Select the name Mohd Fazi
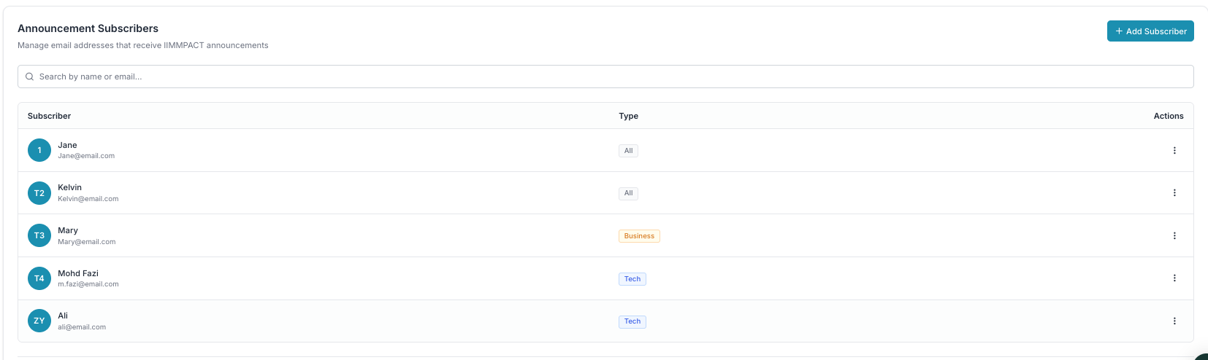Image resolution: width=1208 pixels, height=360 pixels. pyautogui.click(x=78, y=273)
